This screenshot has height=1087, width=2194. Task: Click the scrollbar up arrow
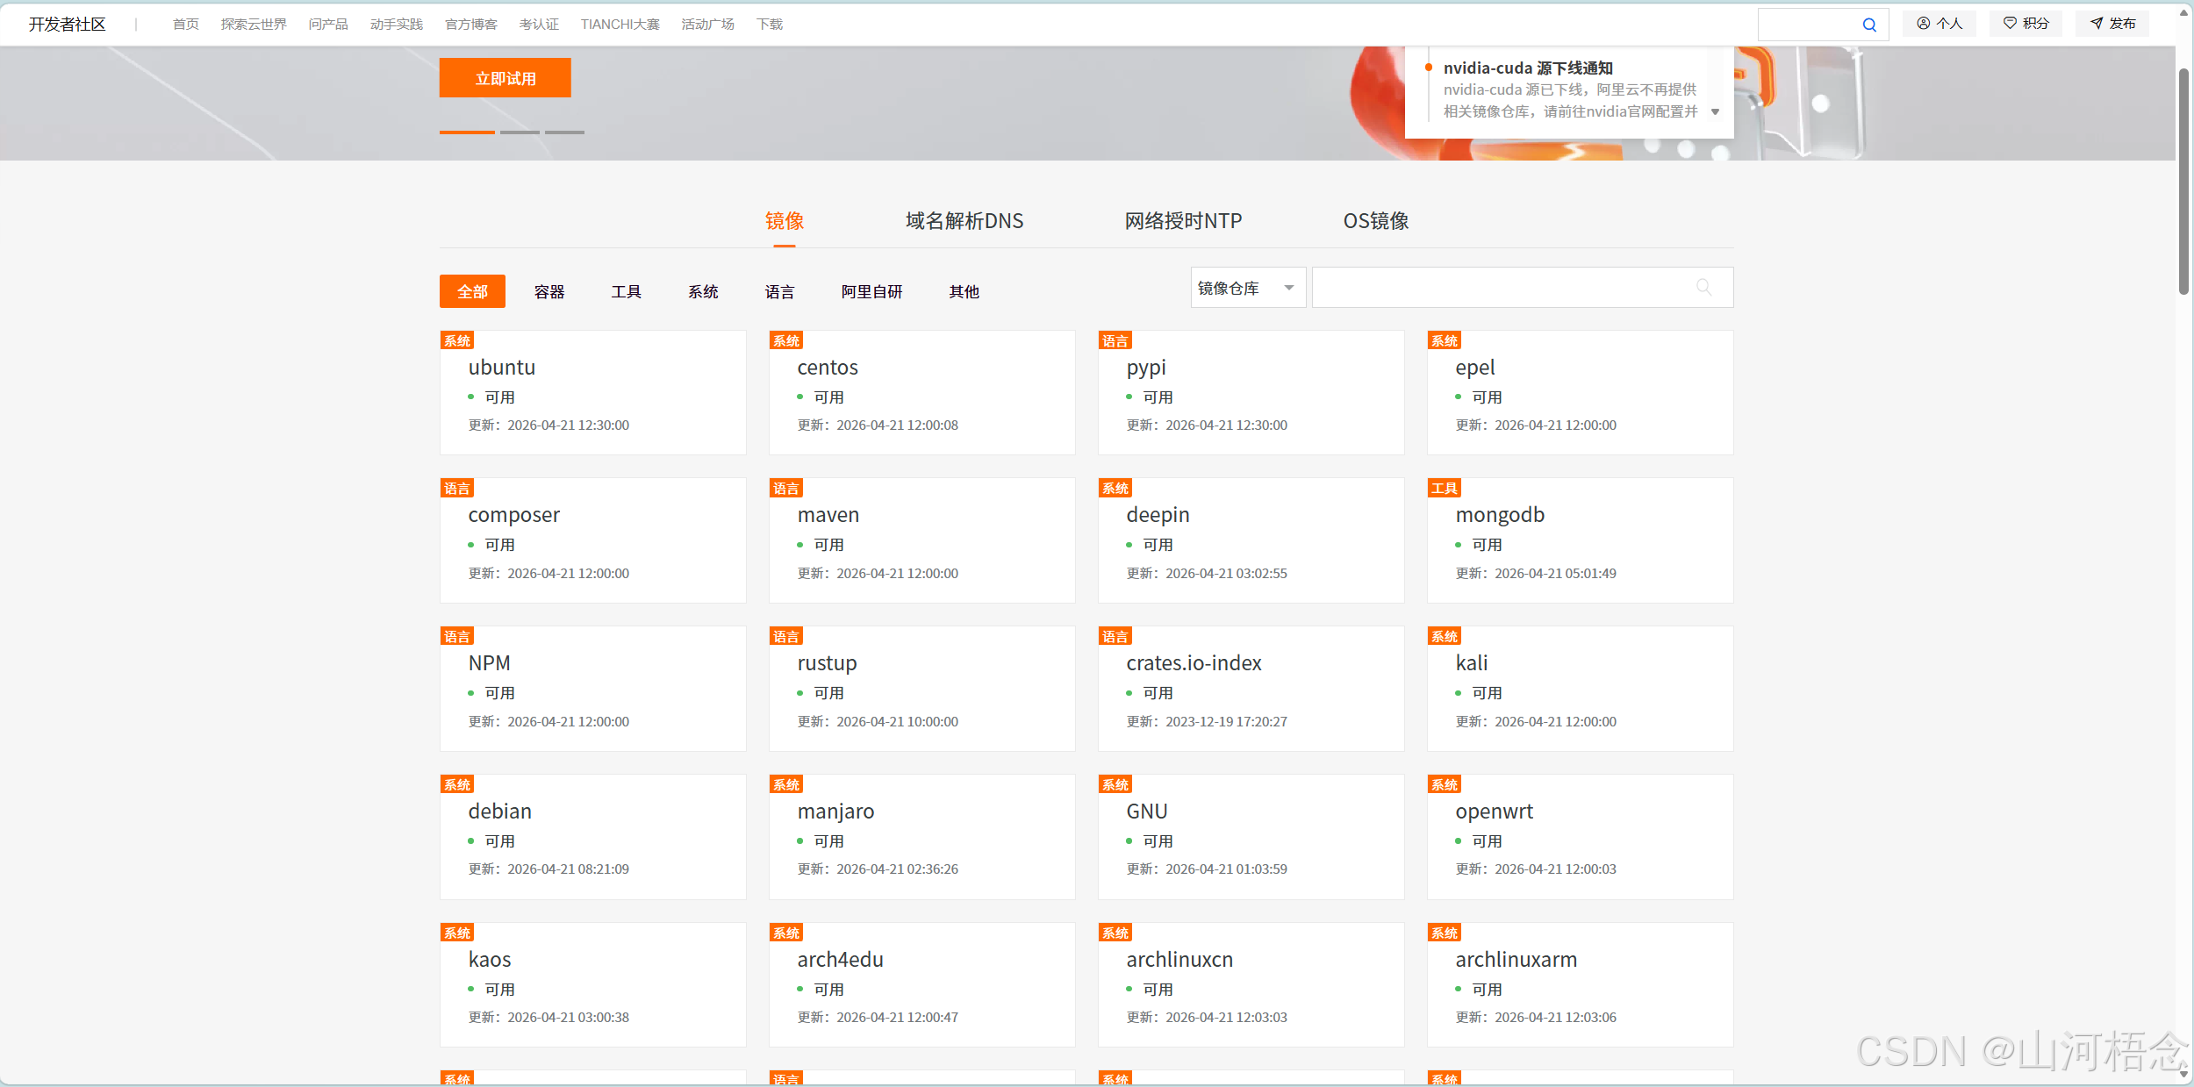point(2183,12)
